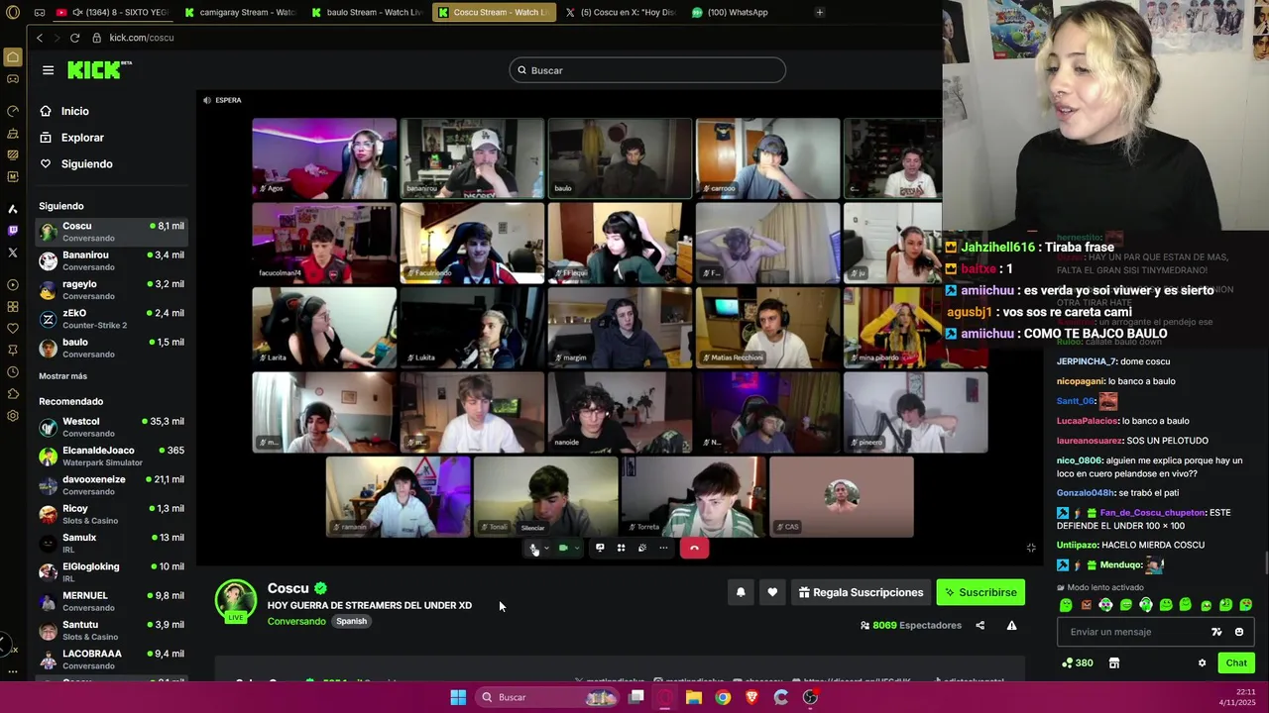This screenshot has height=713, width=1269.
Task: Start screen sharing in the call
Action: coord(600,548)
